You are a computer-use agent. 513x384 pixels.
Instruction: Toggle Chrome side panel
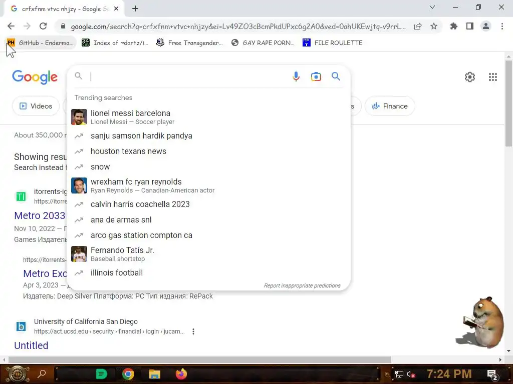point(470,26)
